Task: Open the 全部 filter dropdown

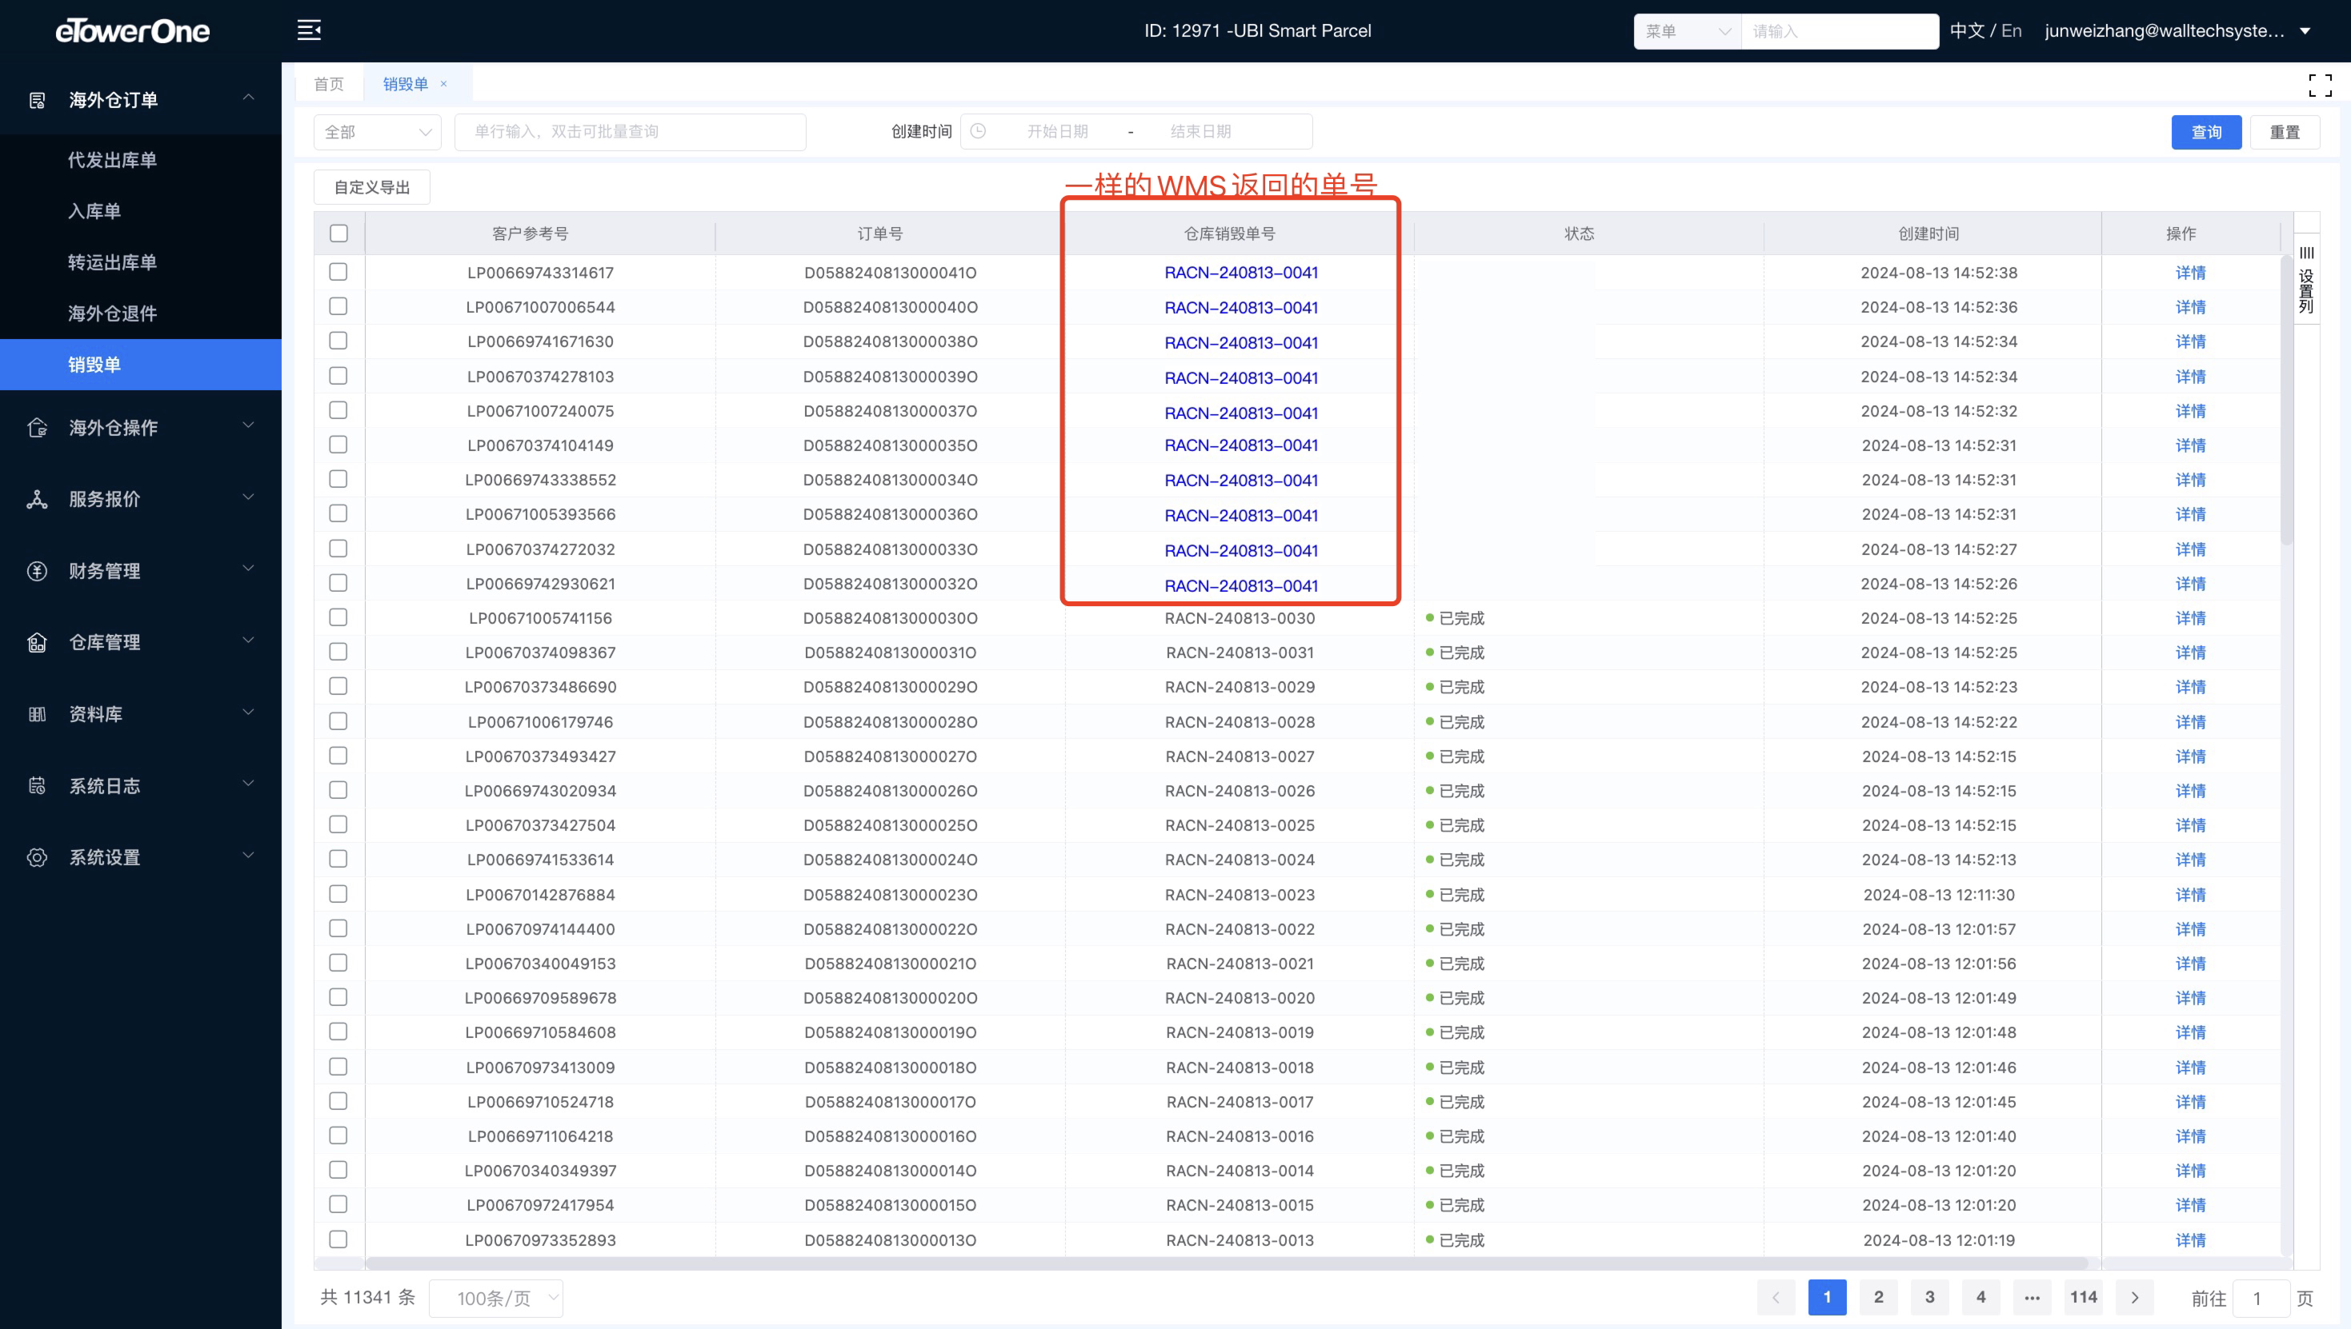Action: coord(377,131)
